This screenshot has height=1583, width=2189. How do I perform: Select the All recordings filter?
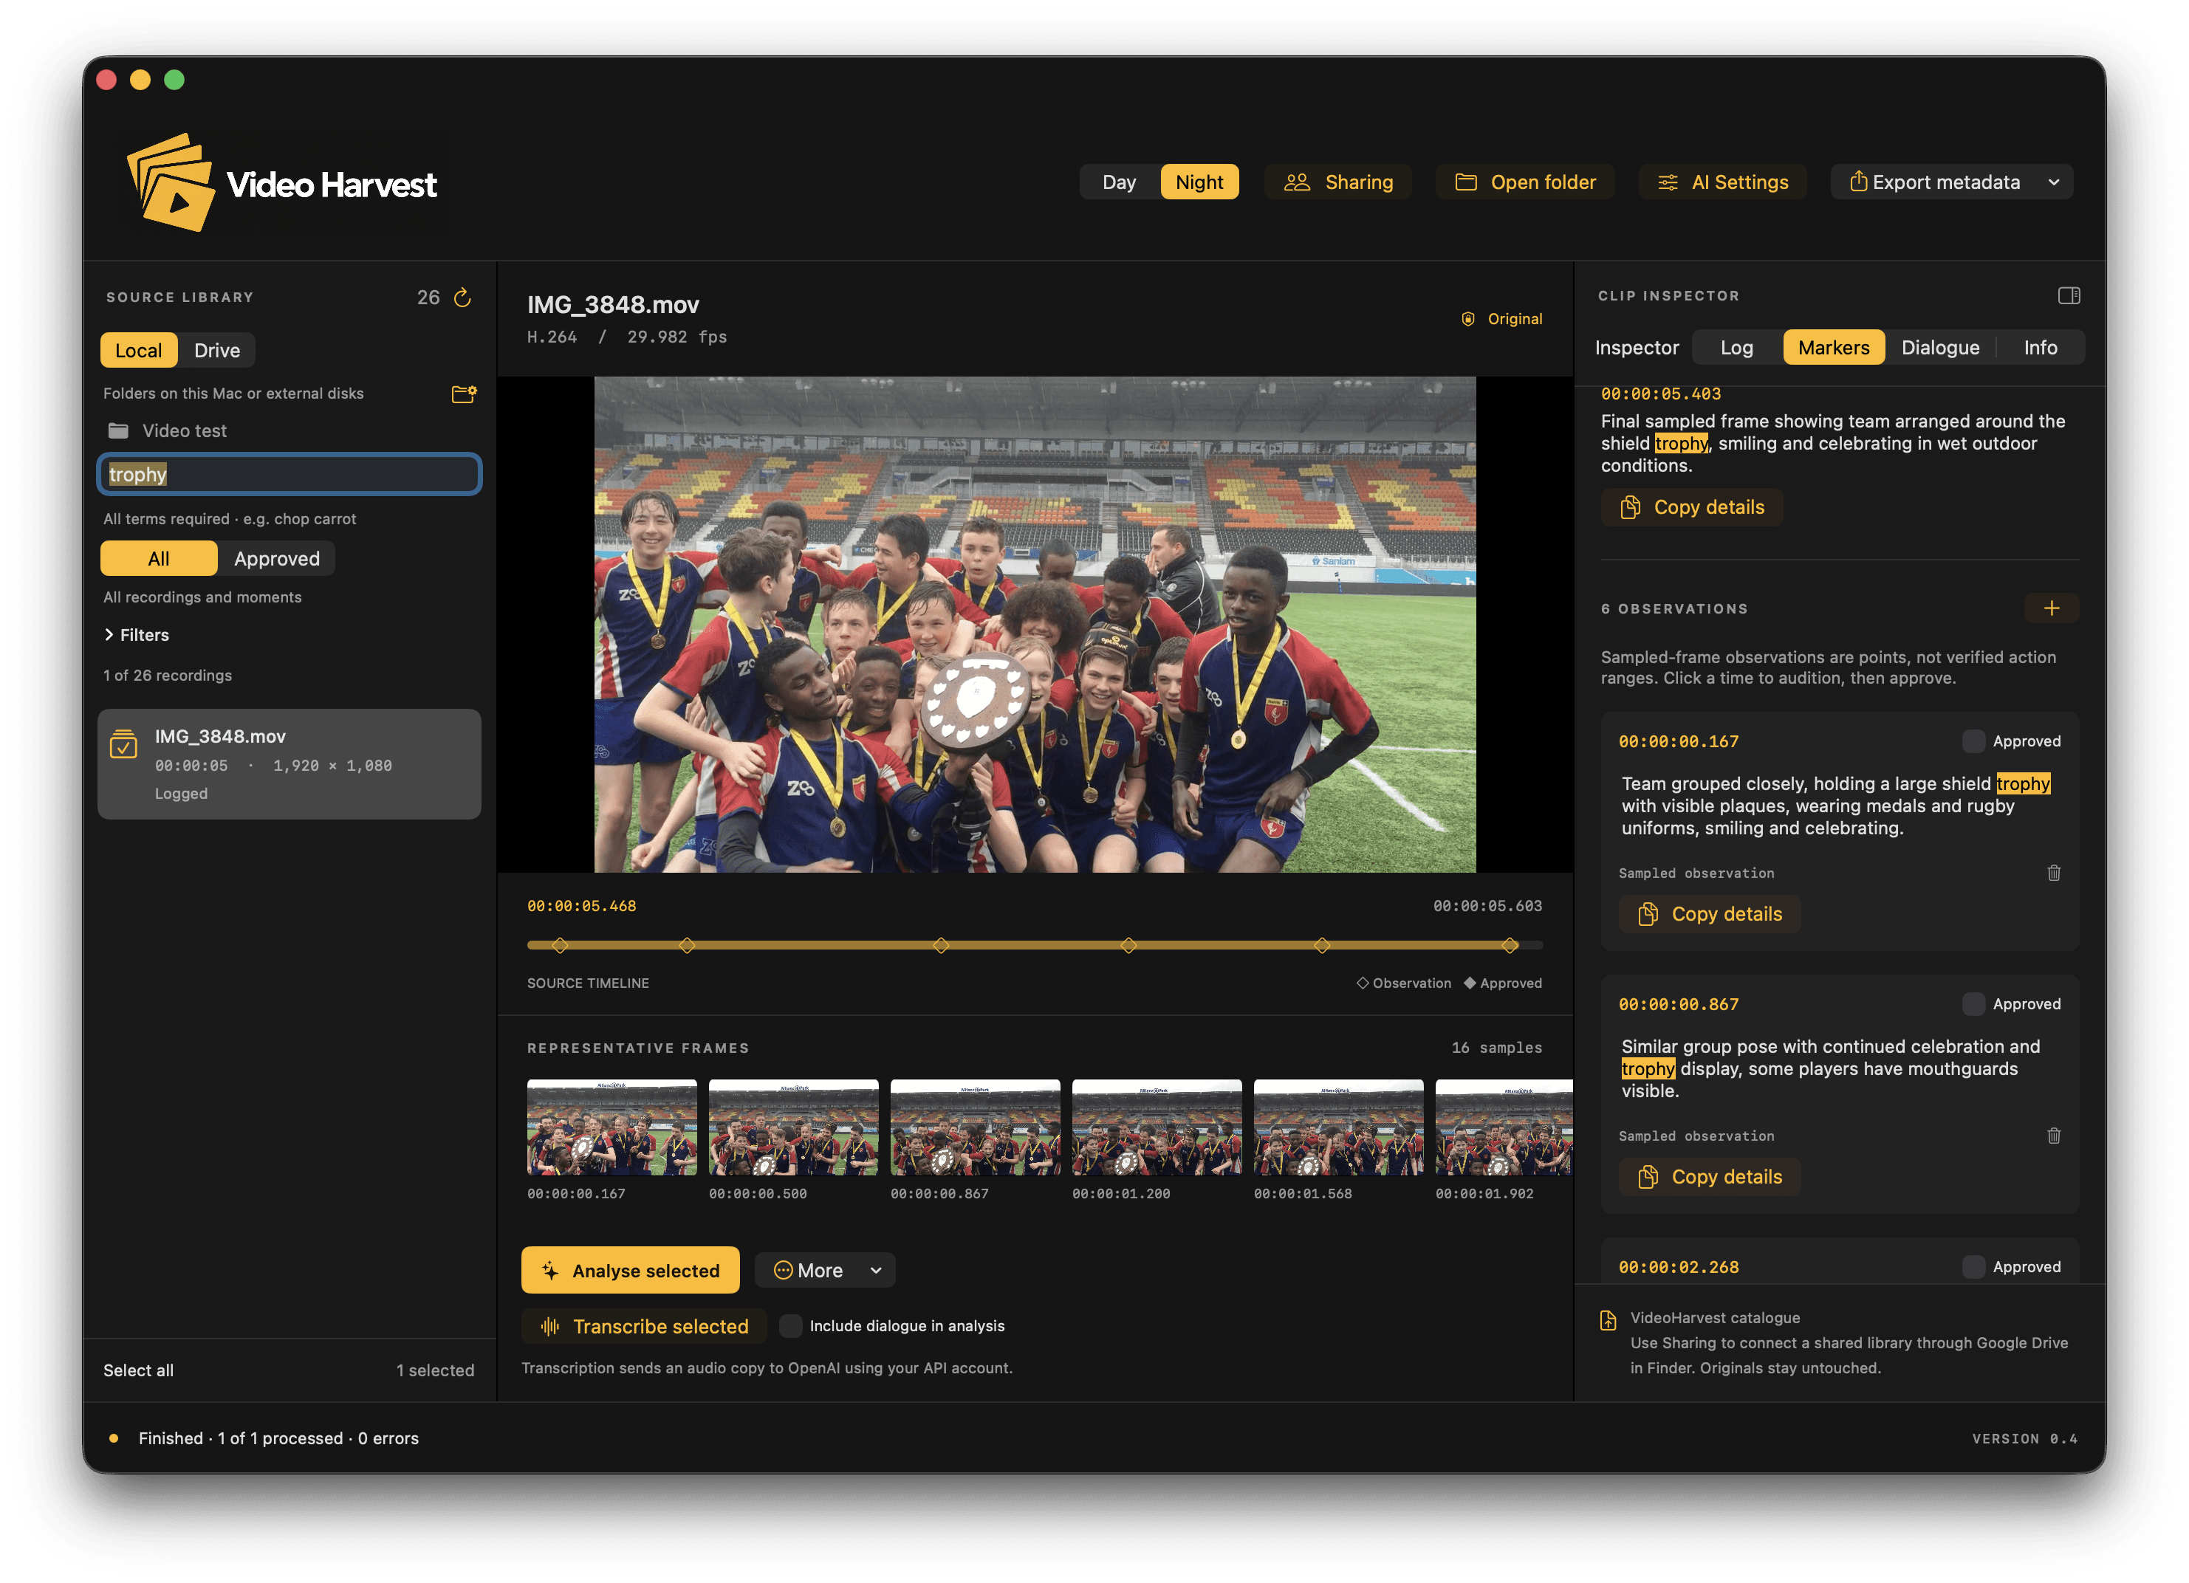(x=158, y=558)
